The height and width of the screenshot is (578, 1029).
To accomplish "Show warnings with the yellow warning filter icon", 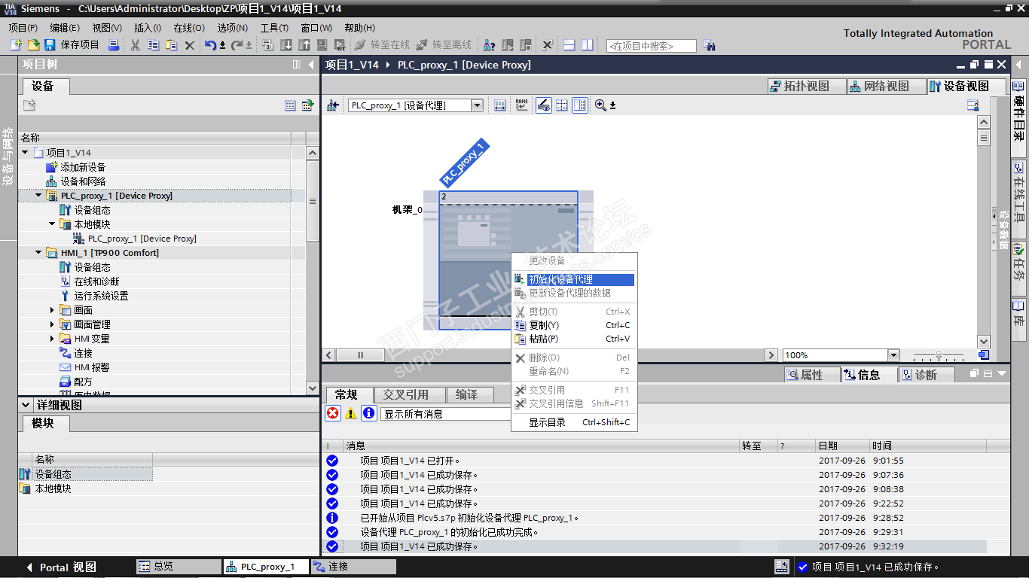I will click(x=350, y=413).
